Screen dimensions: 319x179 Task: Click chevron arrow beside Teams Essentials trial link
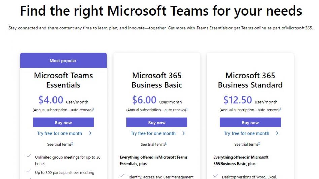90,133
